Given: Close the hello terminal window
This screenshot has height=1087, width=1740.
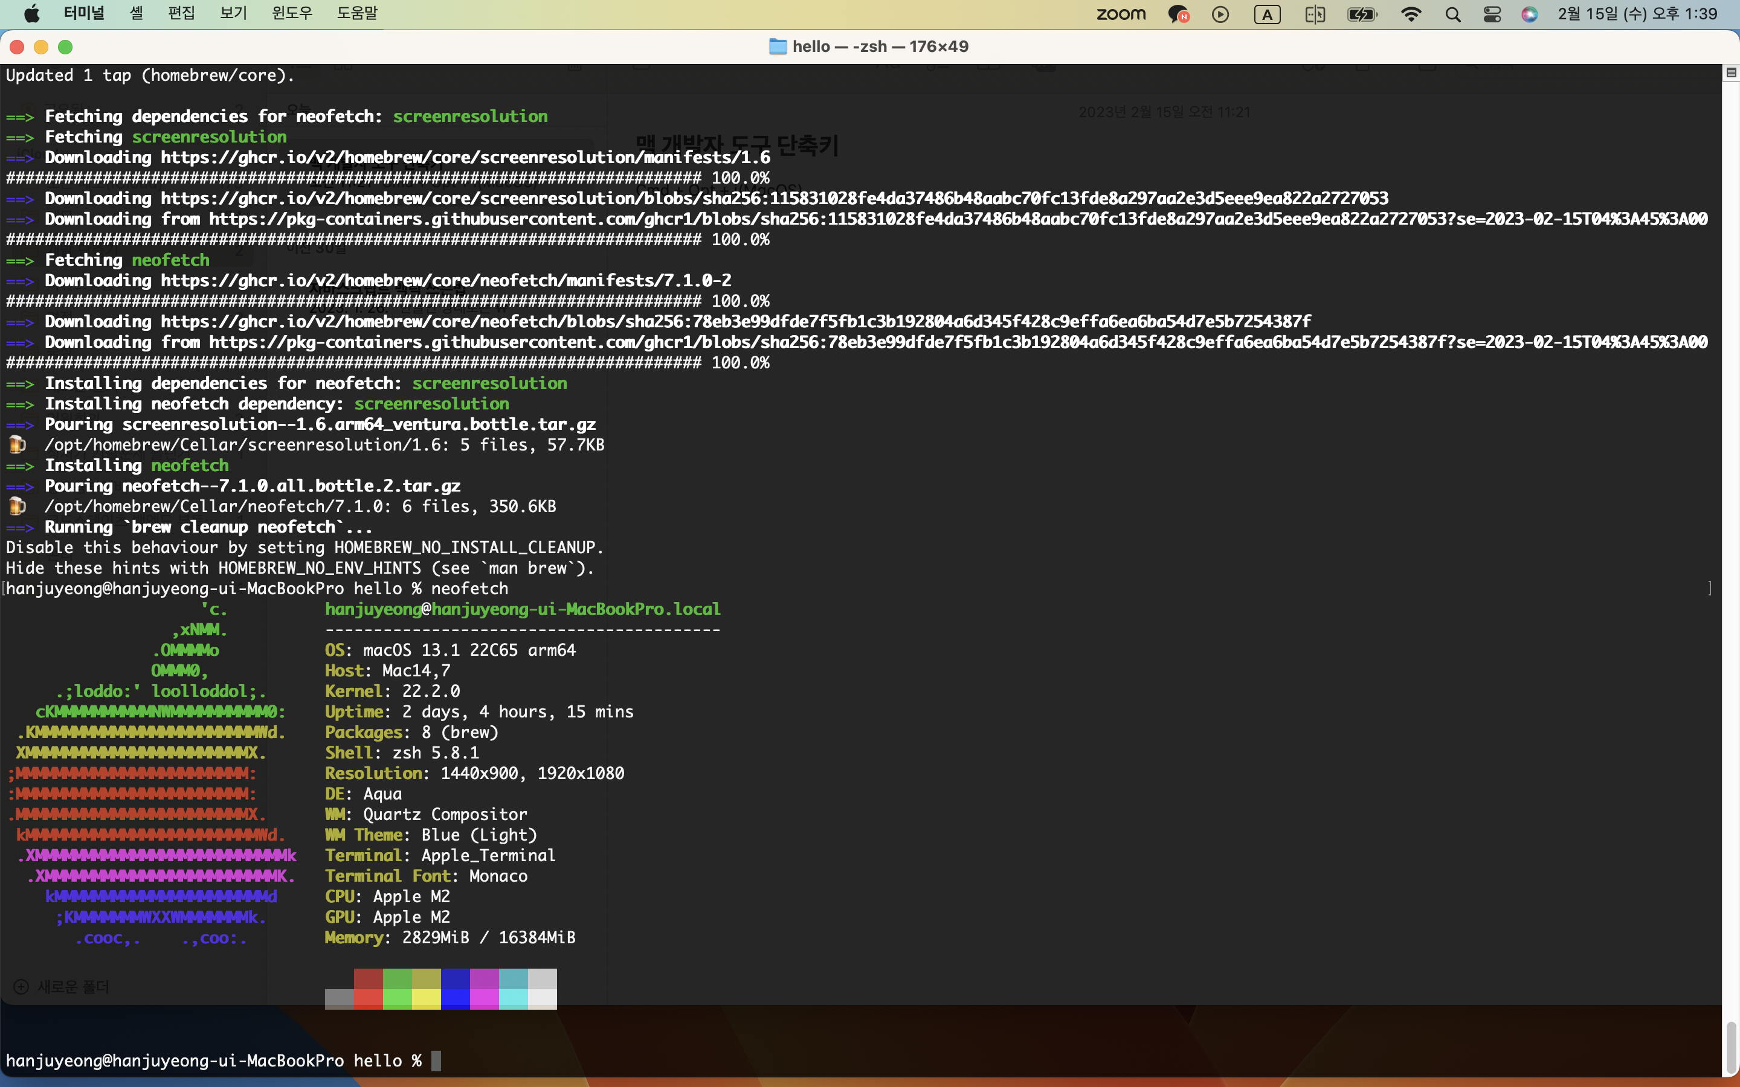Looking at the screenshot, I should [18, 46].
